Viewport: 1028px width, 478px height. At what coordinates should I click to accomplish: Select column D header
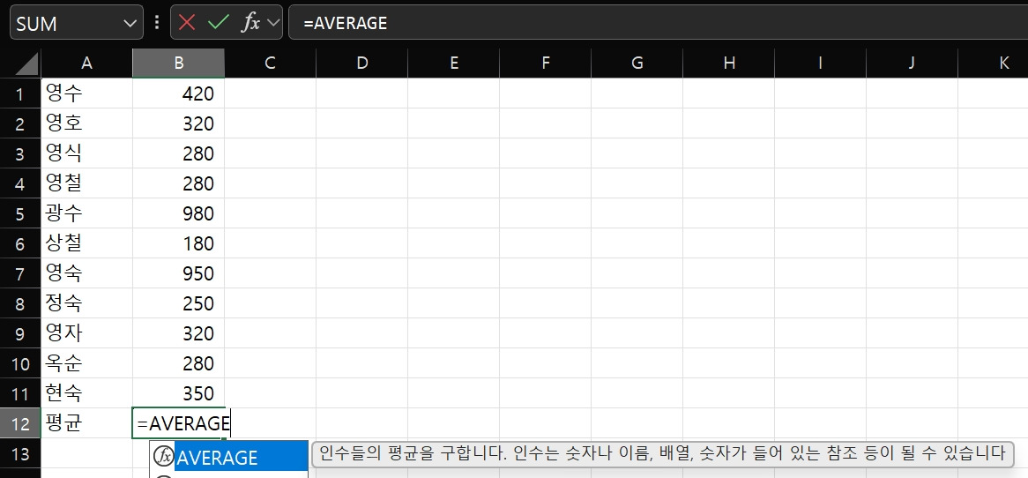pyautogui.click(x=361, y=63)
